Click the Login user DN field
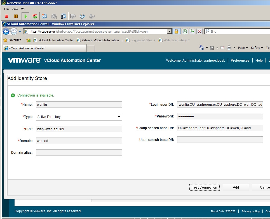270x219 pixels. [x=220, y=105]
